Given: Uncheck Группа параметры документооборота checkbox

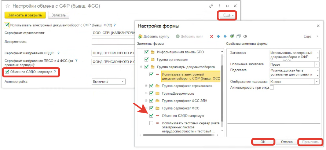Looking at the screenshot, I should click(146, 67).
